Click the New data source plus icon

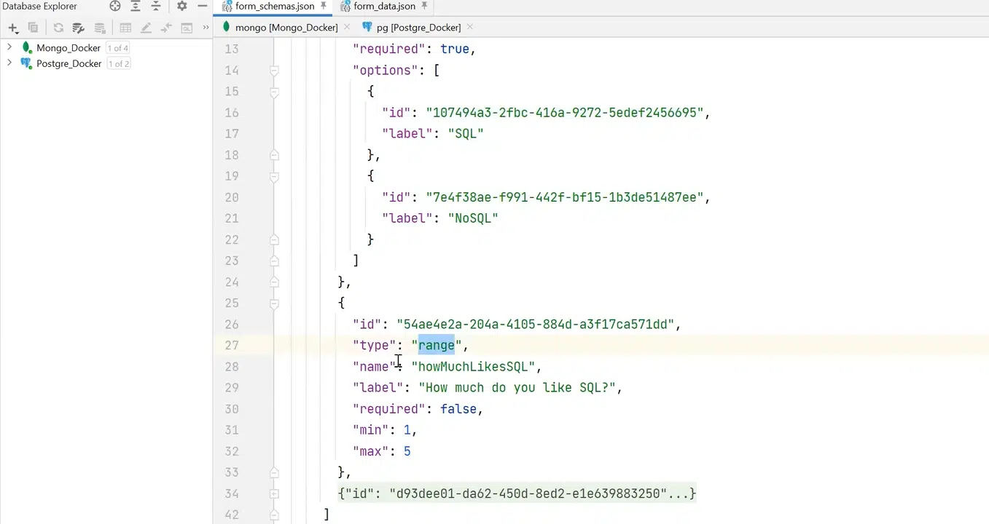(12, 28)
